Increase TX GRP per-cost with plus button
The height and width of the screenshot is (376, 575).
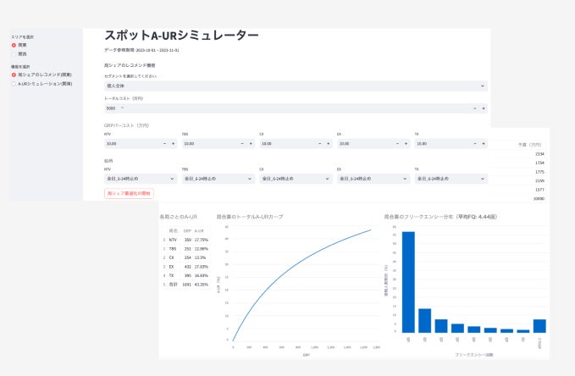(x=484, y=144)
